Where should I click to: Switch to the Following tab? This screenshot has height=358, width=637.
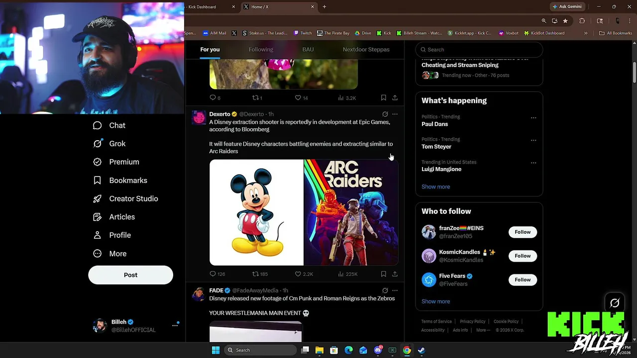261,49
